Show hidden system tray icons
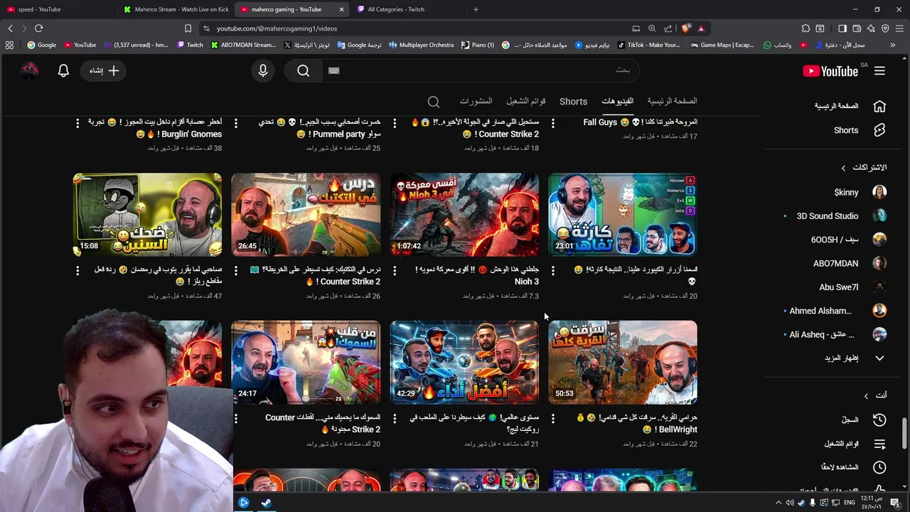 click(778, 503)
